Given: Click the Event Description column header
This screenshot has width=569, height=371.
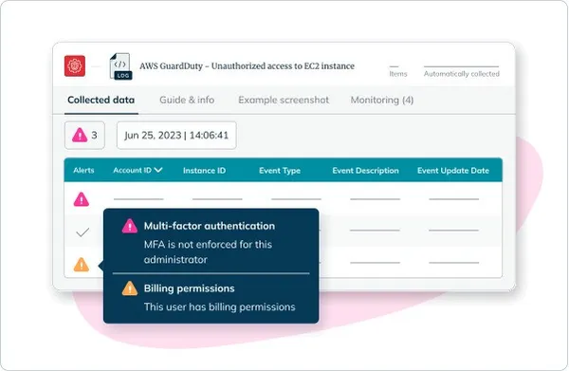Looking at the screenshot, I should click(365, 171).
